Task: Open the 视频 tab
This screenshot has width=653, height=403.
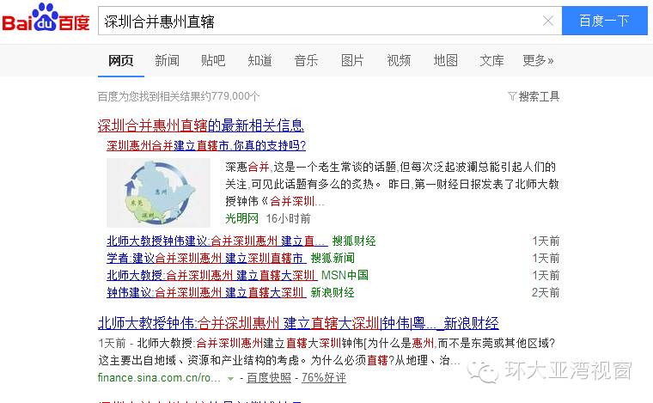Action: click(399, 61)
